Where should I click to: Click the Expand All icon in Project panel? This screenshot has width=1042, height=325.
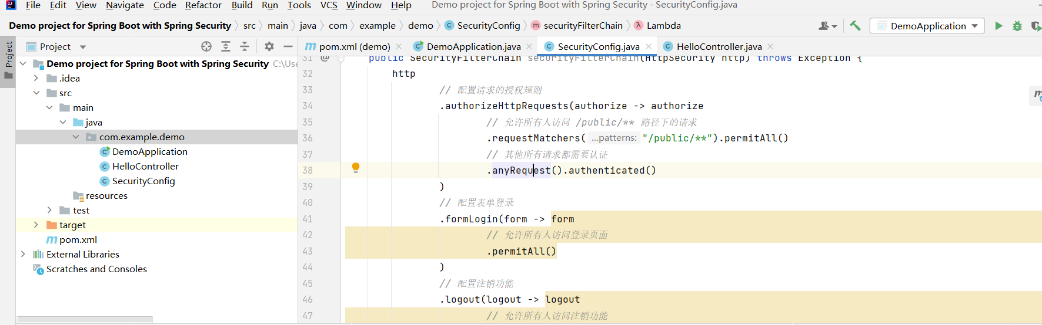(x=226, y=46)
